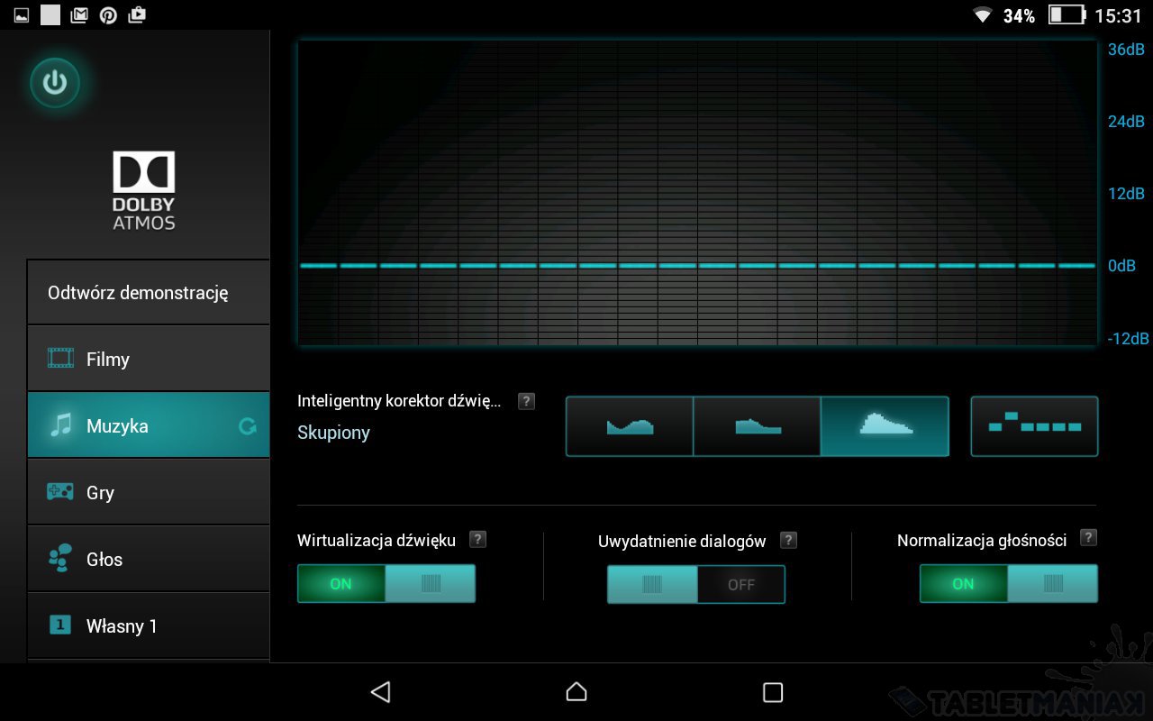Switch to the Filmy profile
Screen dimensions: 1153x721
(x=149, y=359)
